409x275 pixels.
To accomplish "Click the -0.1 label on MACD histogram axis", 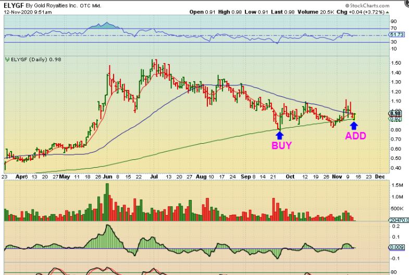I will (395, 258).
